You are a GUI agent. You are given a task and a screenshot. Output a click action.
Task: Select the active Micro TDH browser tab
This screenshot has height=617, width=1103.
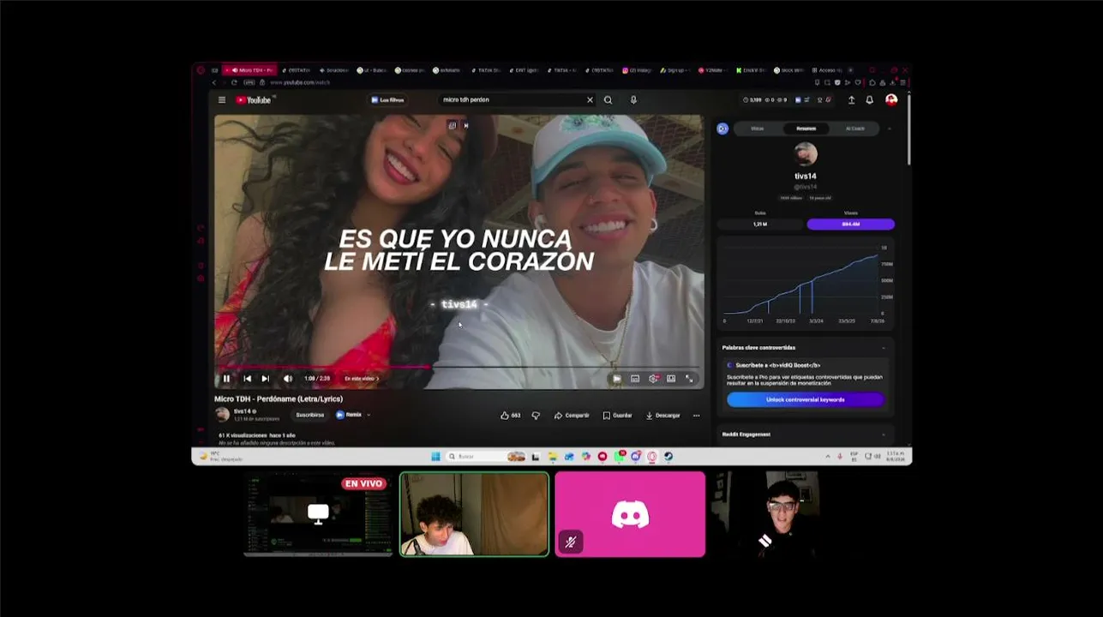(x=249, y=70)
